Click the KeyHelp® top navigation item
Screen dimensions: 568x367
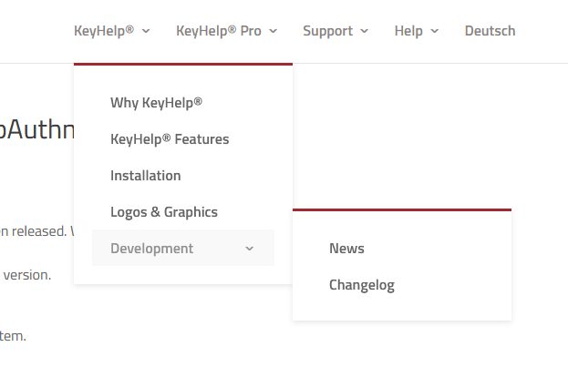pos(104,31)
